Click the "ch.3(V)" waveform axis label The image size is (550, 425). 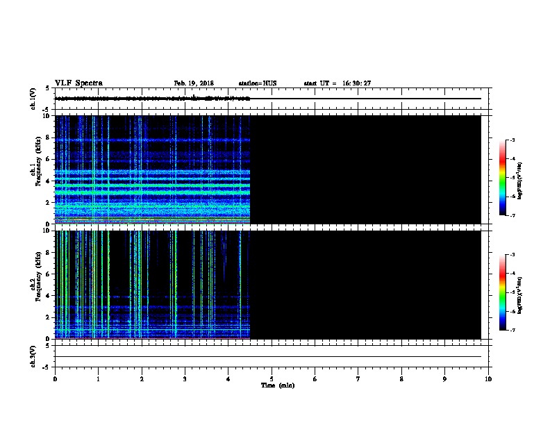[33, 356]
